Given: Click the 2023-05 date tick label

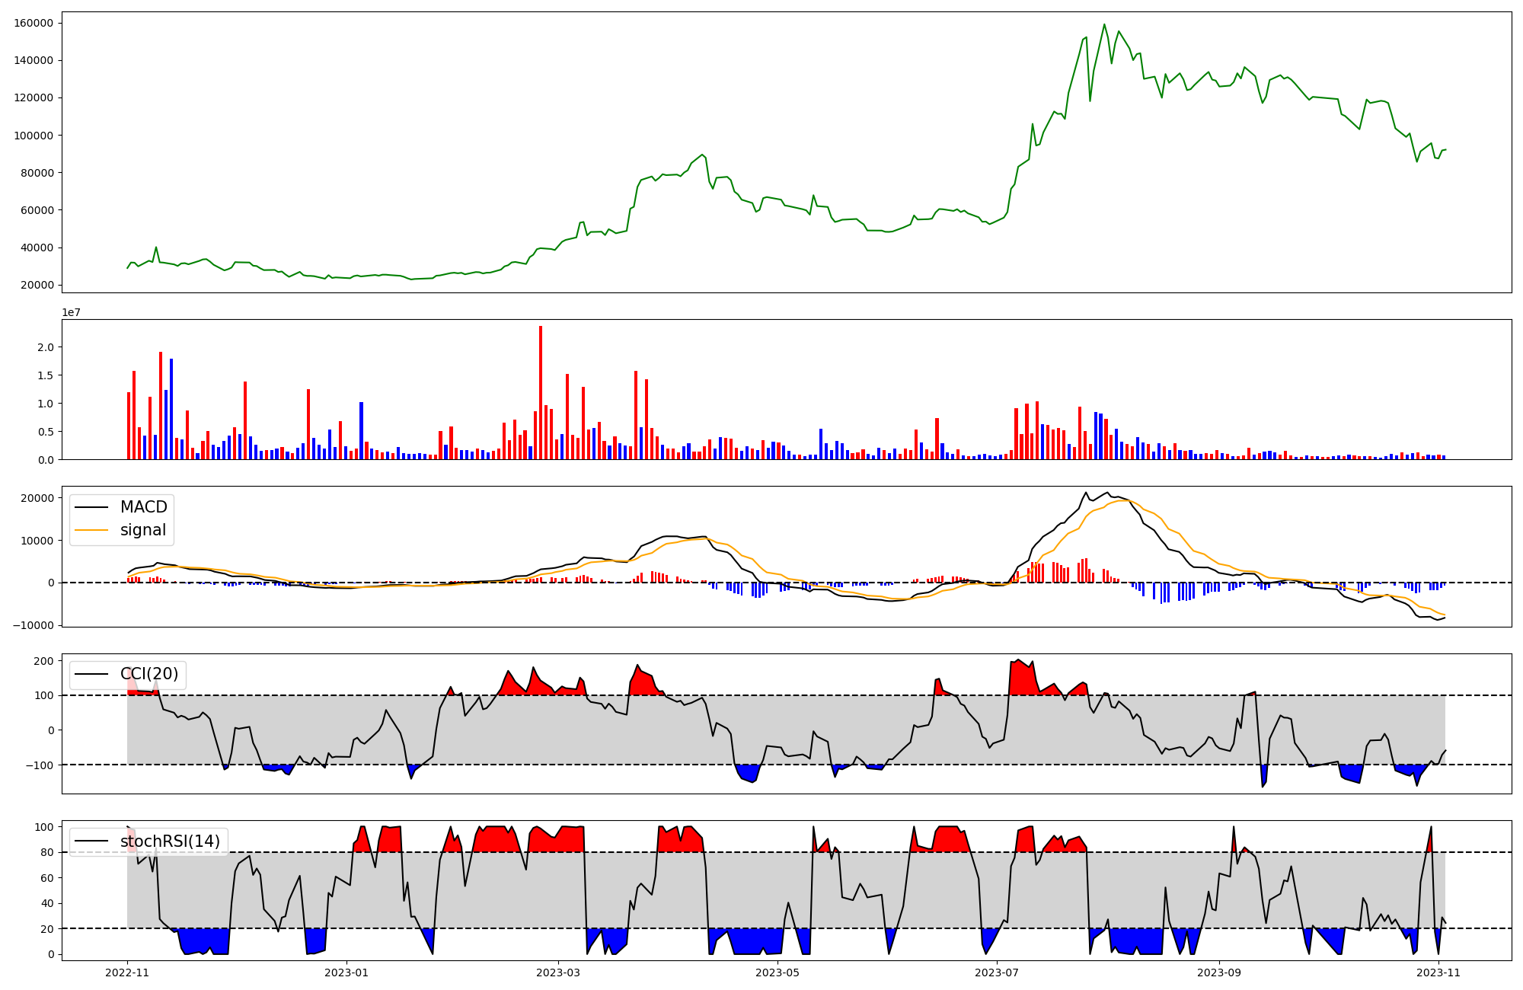Looking at the screenshot, I should tap(777, 972).
